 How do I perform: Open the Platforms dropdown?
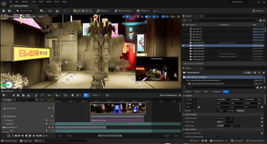(103, 11)
